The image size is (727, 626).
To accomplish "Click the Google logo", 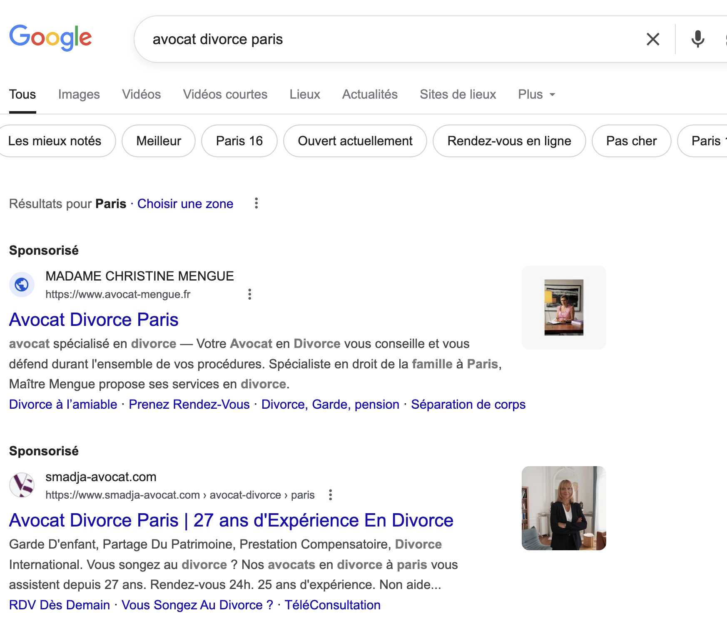I will click(x=50, y=37).
